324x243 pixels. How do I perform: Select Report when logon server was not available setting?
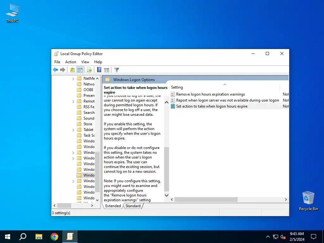pyautogui.click(x=227, y=100)
